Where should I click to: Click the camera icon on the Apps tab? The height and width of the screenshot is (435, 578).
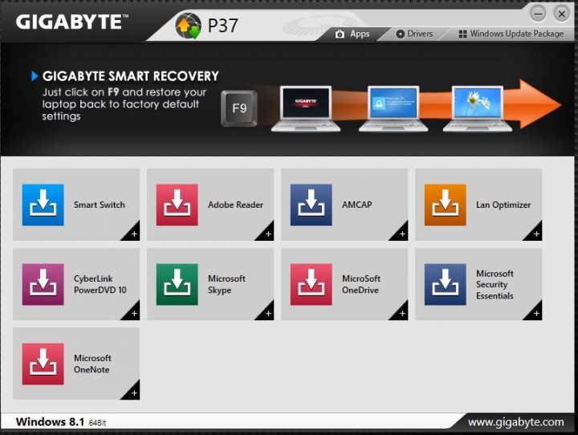tap(340, 35)
